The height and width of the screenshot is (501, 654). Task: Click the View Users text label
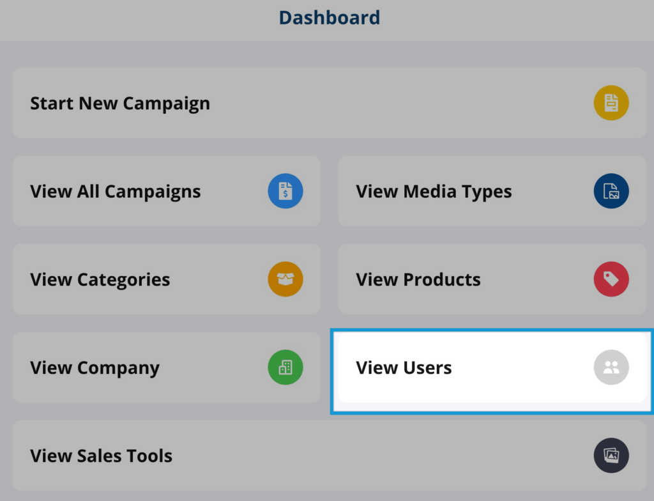pyautogui.click(x=404, y=367)
